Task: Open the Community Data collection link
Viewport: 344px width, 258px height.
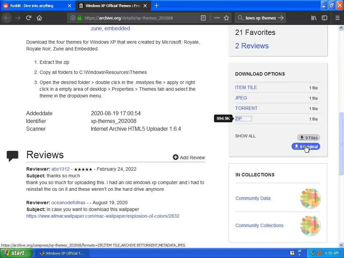Action: (253, 198)
